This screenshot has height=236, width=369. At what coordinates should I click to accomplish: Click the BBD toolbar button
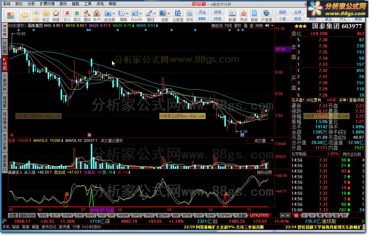point(202,18)
